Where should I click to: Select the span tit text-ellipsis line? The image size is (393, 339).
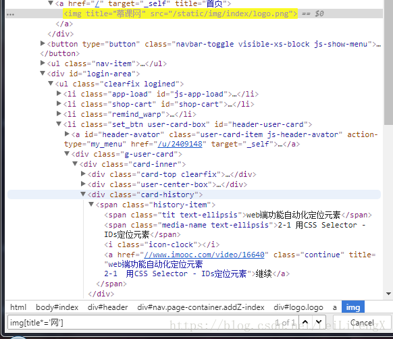click(238, 215)
